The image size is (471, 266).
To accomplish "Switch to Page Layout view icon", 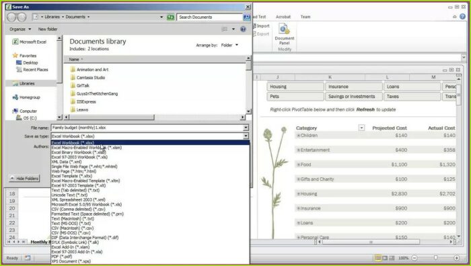I will [385, 258].
